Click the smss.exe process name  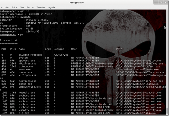coord(25,70)
